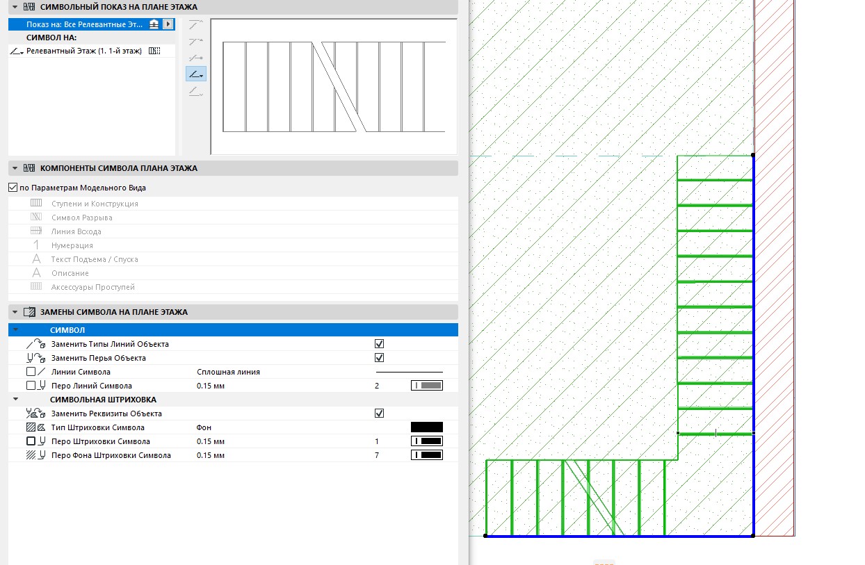This screenshot has width=865, height=565.
Task: Click the solid line preview for Линии Символа
Action: 409,372
